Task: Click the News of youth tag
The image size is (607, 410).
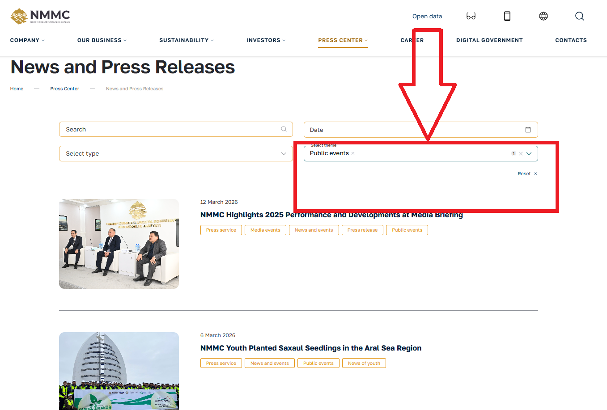Action: click(x=364, y=364)
